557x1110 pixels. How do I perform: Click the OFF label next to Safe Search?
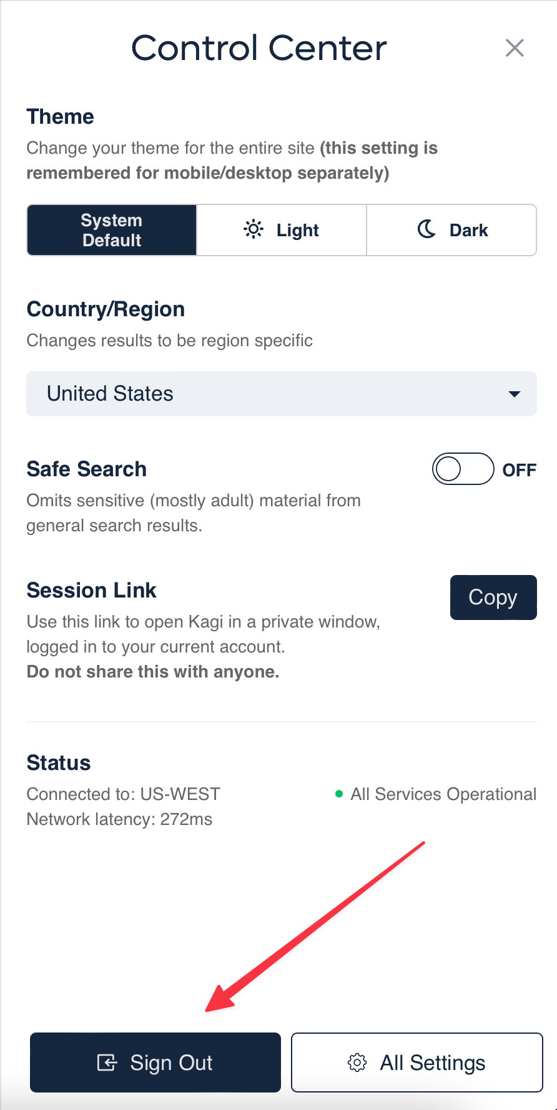coord(519,470)
